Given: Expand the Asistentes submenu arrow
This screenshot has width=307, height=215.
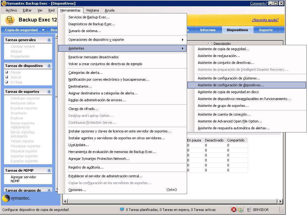Looking at the screenshot, I should tap(182, 48).
